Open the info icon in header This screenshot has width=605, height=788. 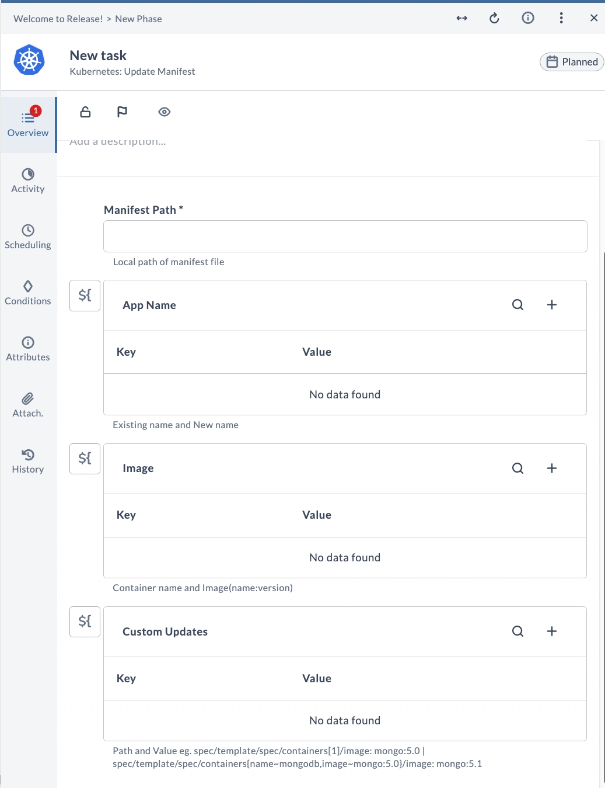pos(528,18)
